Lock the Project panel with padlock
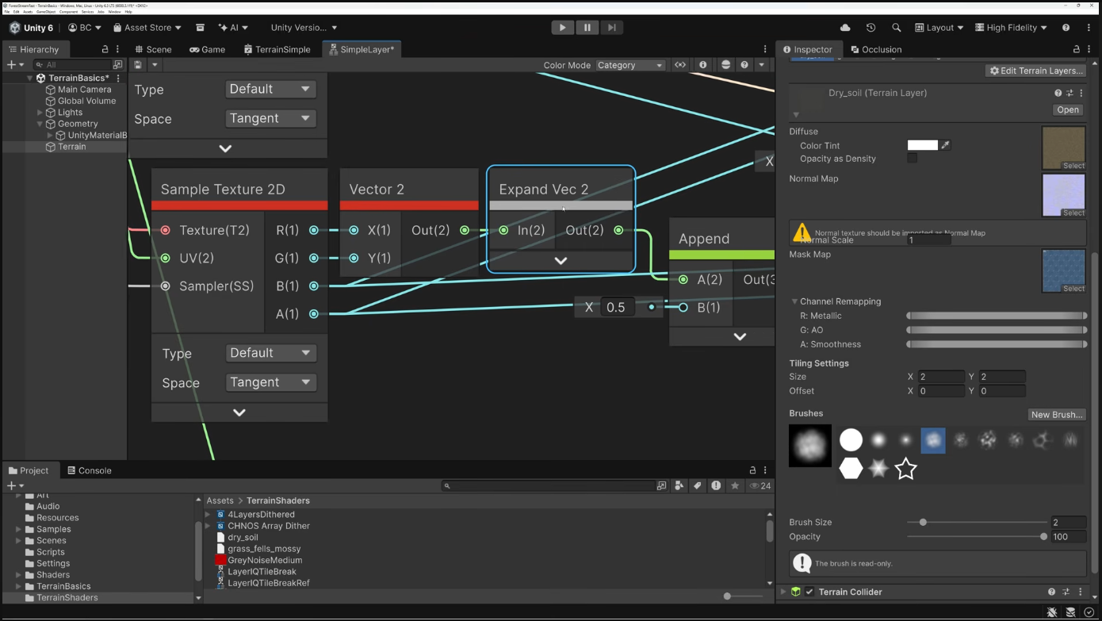The width and height of the screenshot is (1102, 621). pos(752,470)
